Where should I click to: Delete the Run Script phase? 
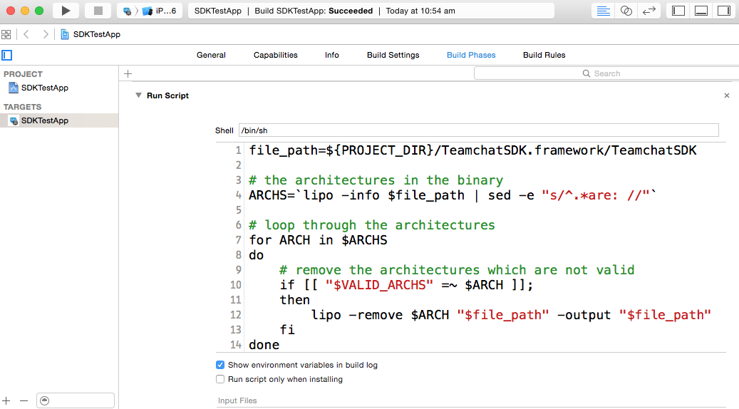727,95
